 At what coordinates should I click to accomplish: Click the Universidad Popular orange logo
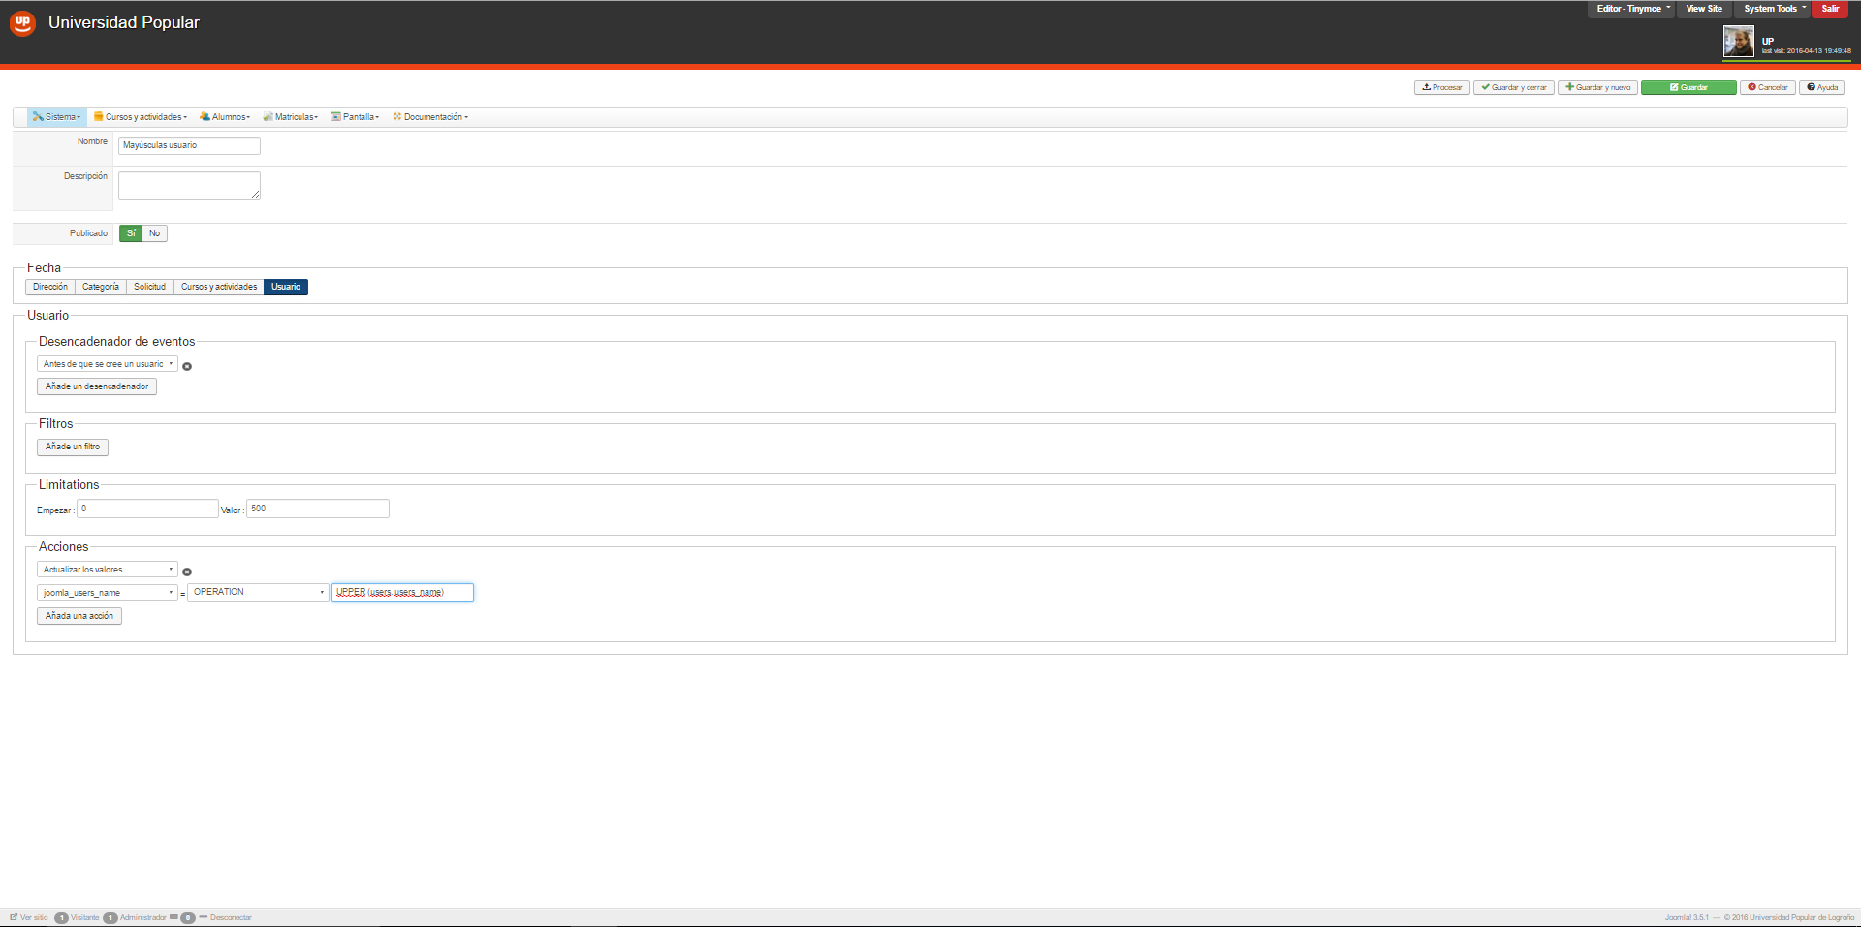coord(22,23)
